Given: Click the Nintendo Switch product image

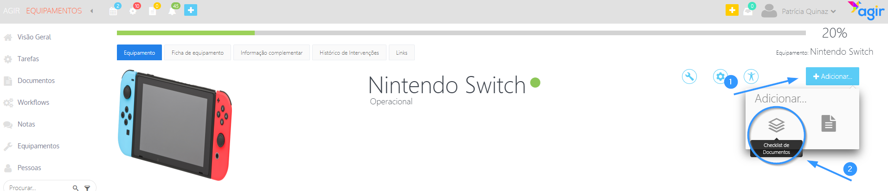Looking at the screenshot, I should coord(175,125).
